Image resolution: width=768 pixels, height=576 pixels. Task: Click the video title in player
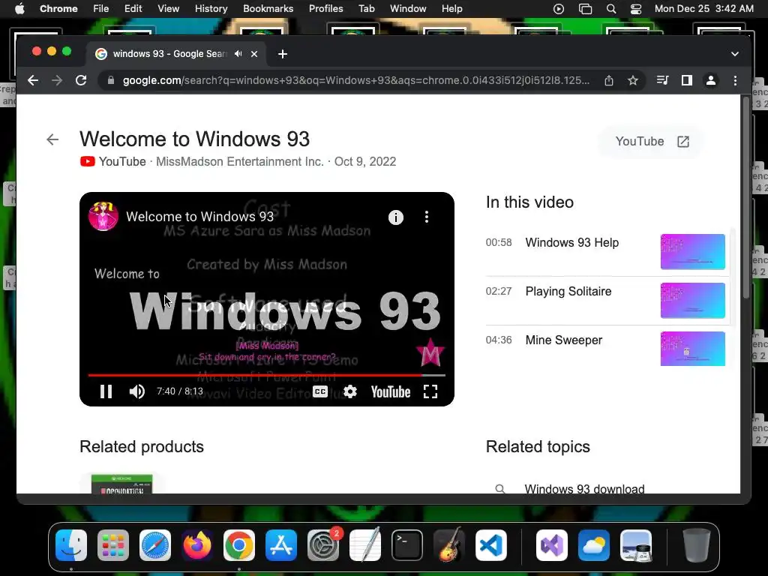click(199, 217)
